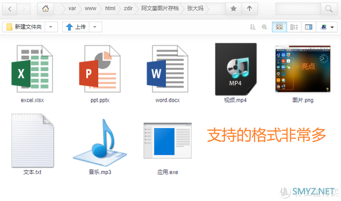The image size is (341, 201).
Task: Select the ppt.pptx file icon
Action: coord(100,69)
